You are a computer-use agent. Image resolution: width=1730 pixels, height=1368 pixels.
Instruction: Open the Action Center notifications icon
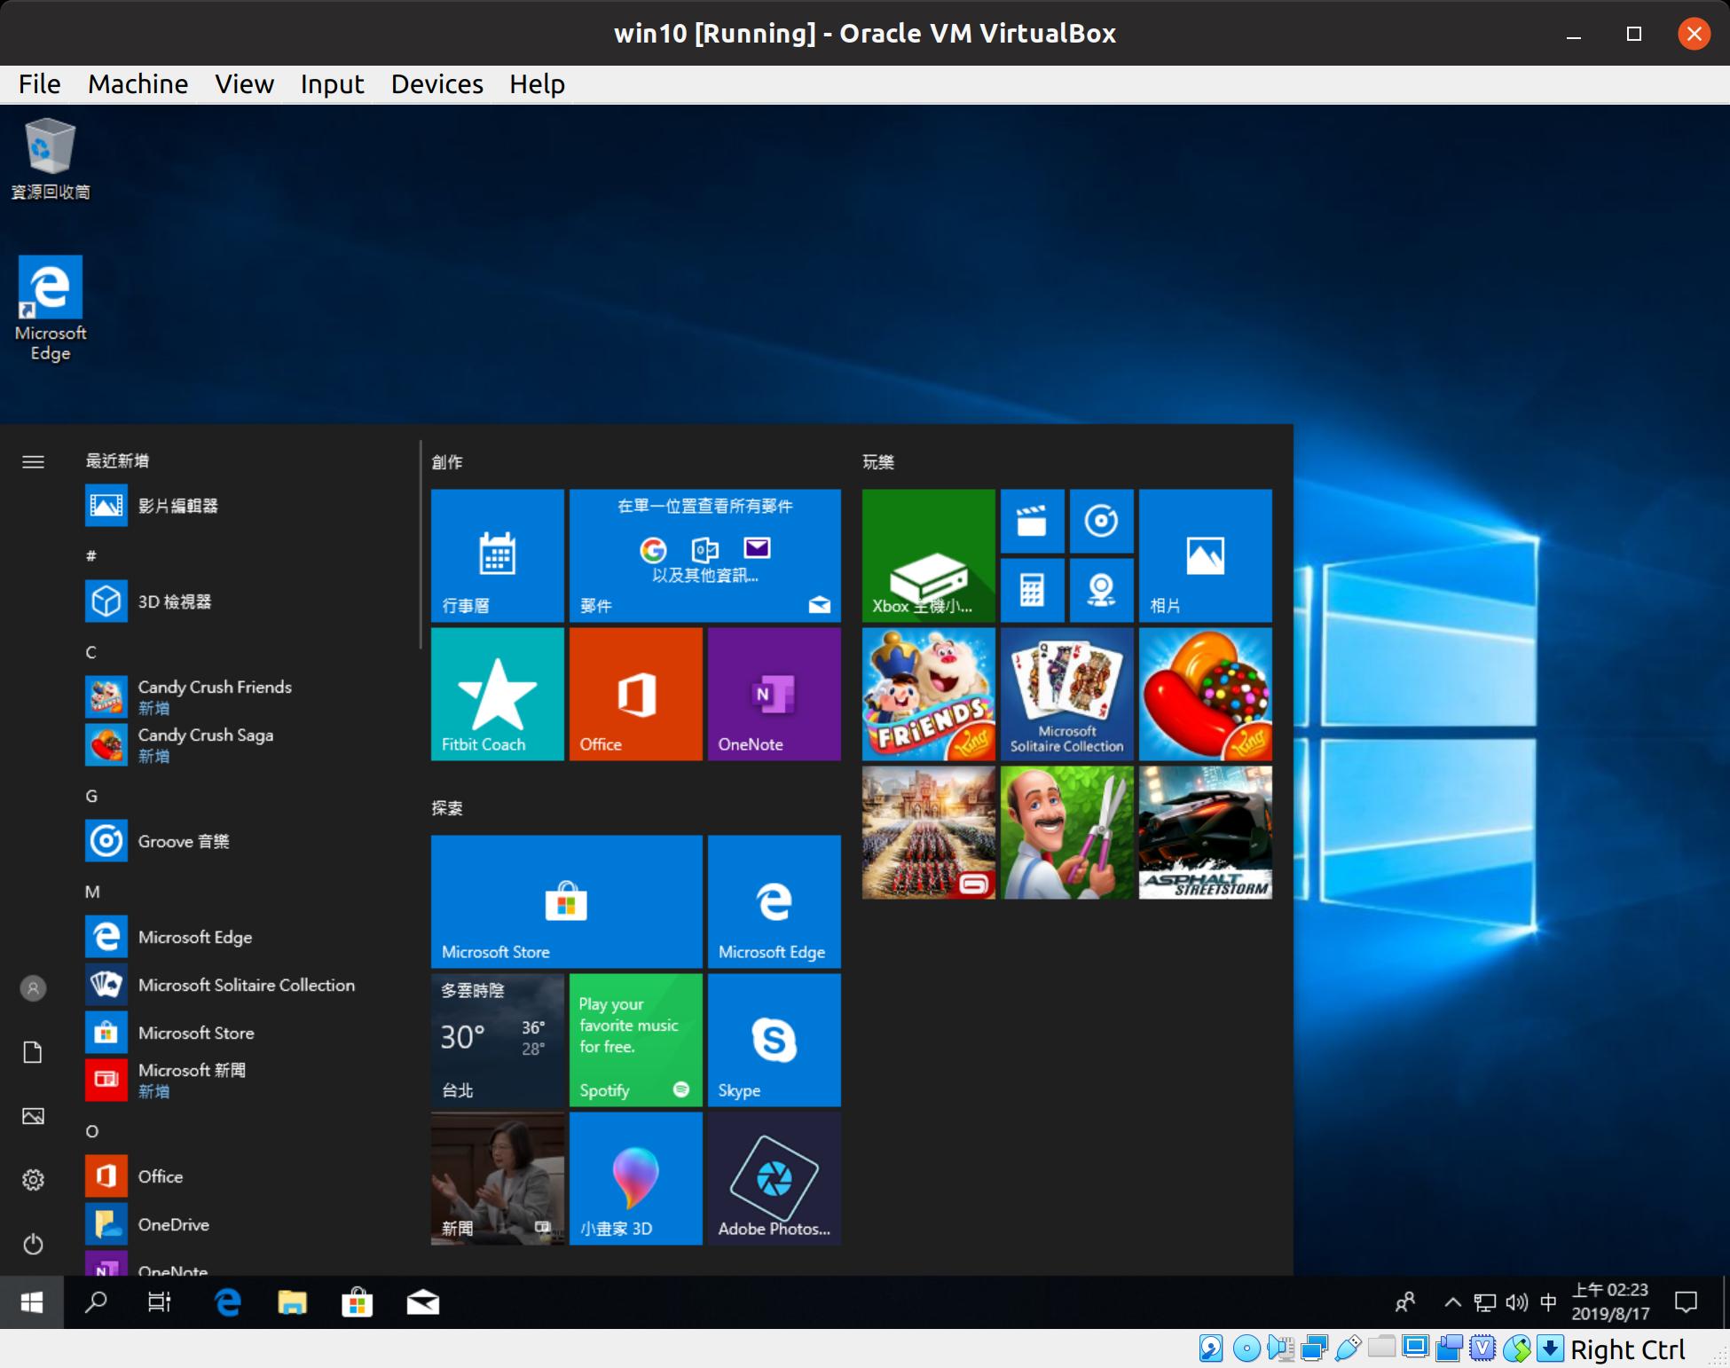pyautogui.click(x=1686, y=1302)
